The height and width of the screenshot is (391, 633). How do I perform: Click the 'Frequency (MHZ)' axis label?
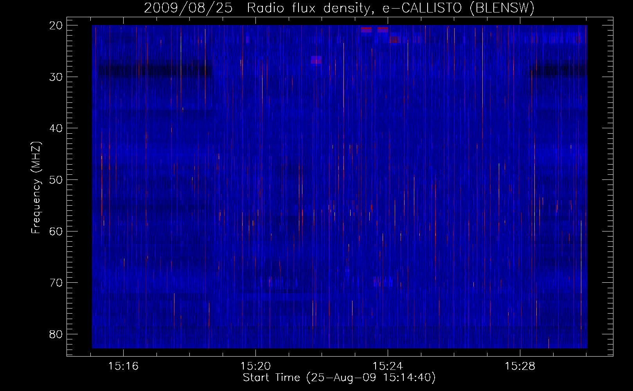36,188
